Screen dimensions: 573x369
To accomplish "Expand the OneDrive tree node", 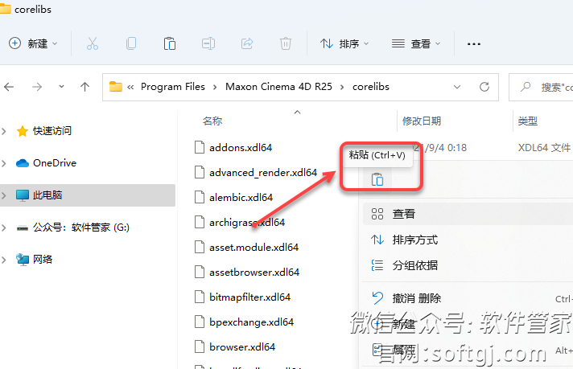I will pos(4,163).
